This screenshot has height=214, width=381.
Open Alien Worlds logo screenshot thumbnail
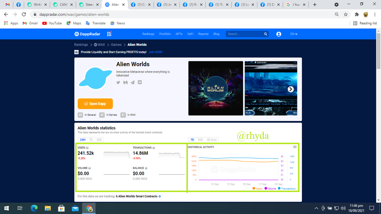216,88
